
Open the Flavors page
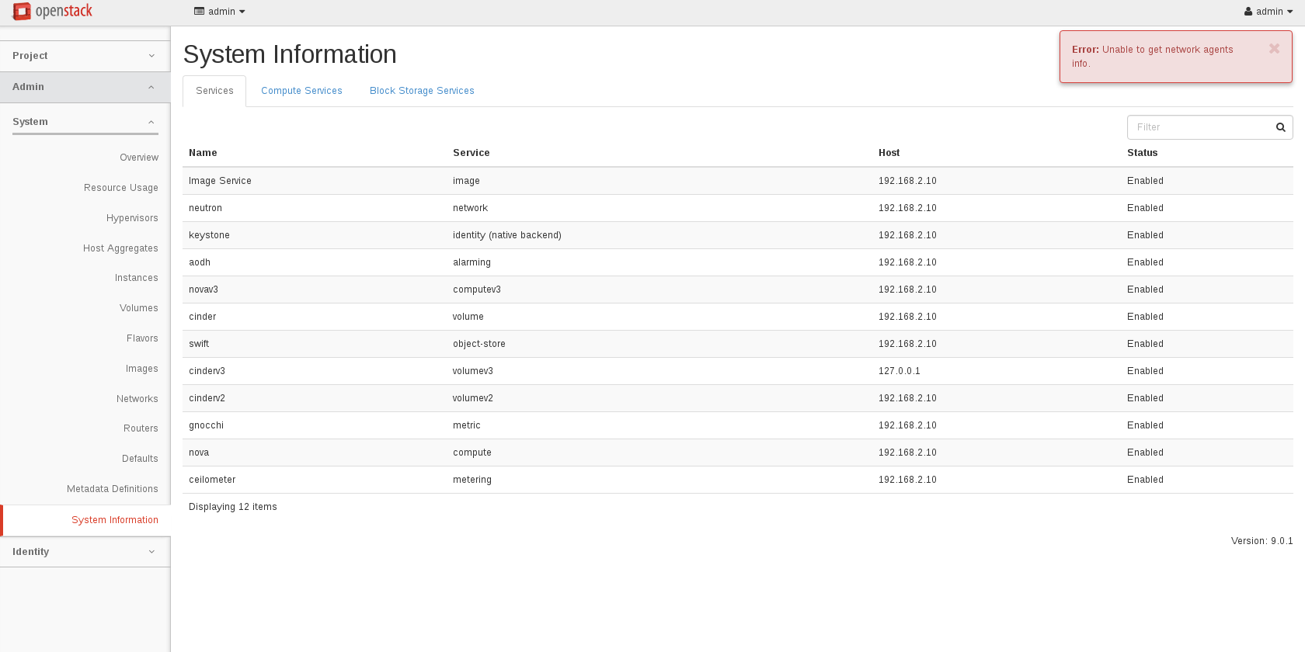coord(142,338)
